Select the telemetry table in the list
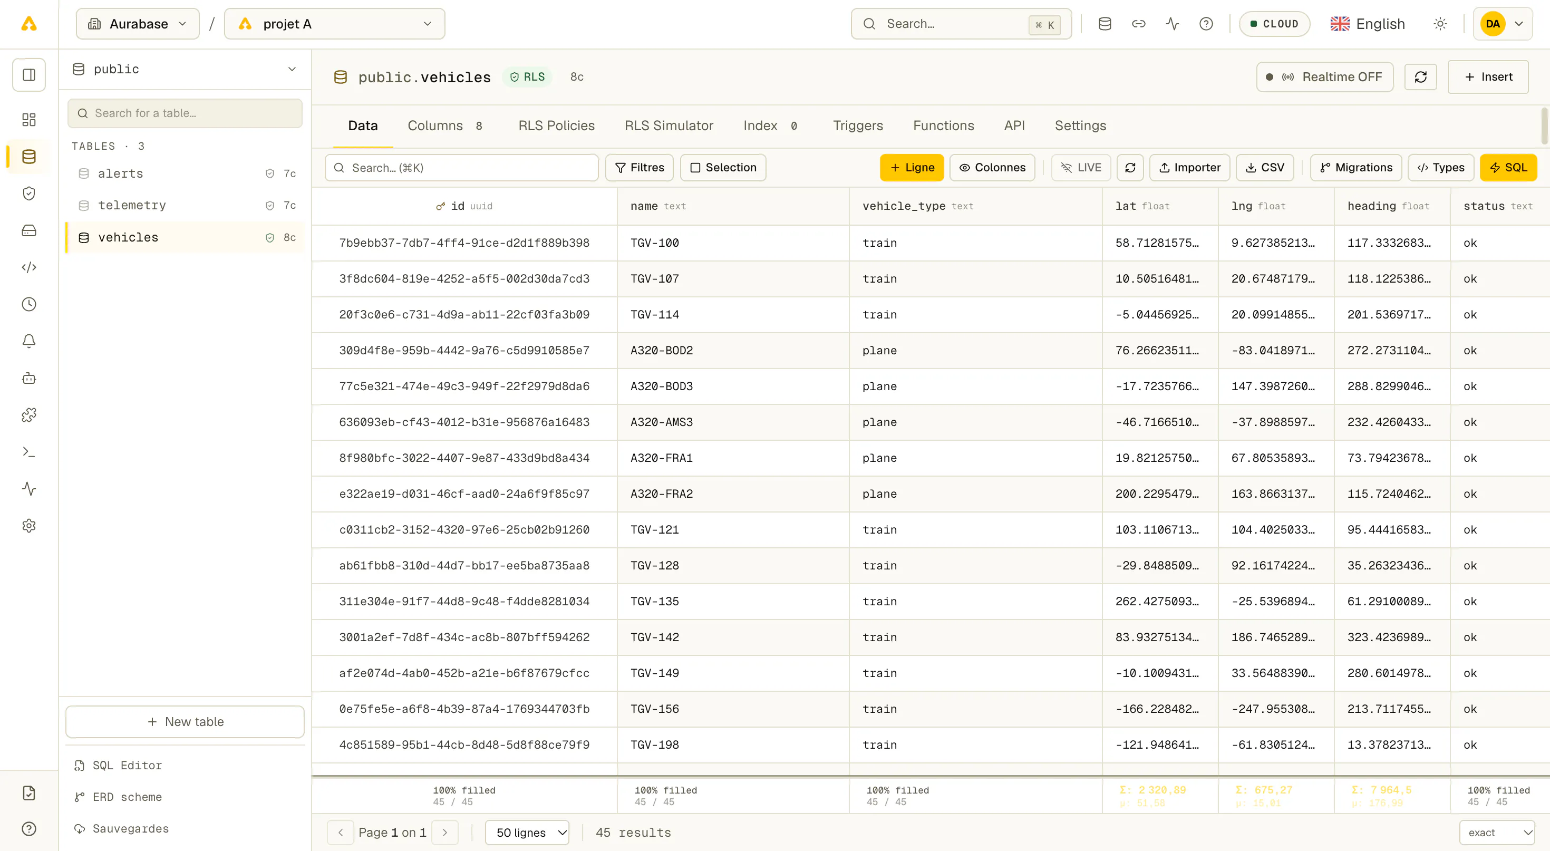 (185, 205)
